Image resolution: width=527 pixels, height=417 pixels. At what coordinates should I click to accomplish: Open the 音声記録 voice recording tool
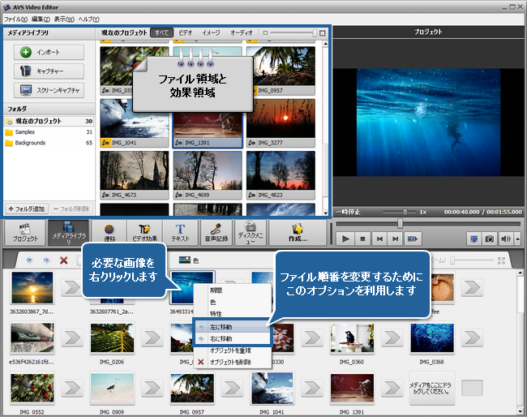coord(218,234)
